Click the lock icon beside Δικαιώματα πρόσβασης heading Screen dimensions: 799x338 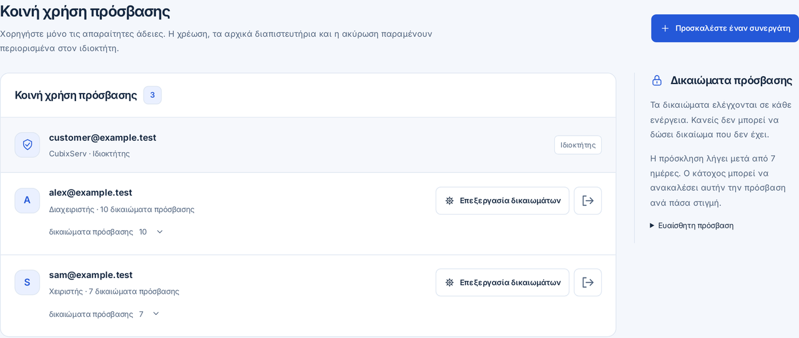click(x=657, y=80)
